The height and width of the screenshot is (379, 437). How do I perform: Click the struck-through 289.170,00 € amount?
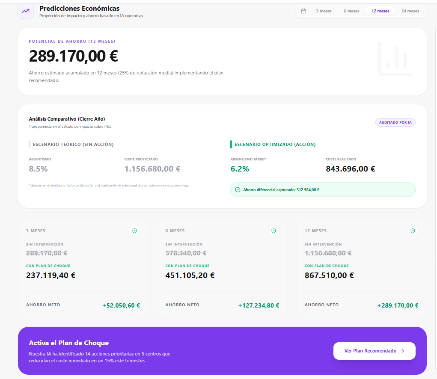[47, 253]
